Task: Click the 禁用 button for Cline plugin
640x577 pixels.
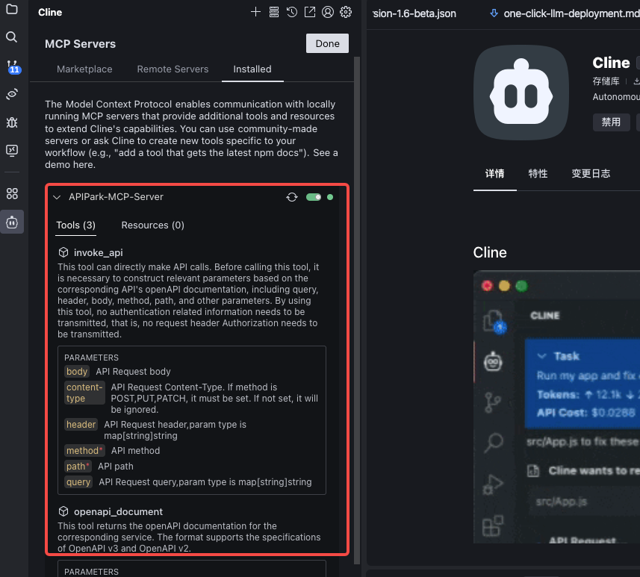Action: 611,122
